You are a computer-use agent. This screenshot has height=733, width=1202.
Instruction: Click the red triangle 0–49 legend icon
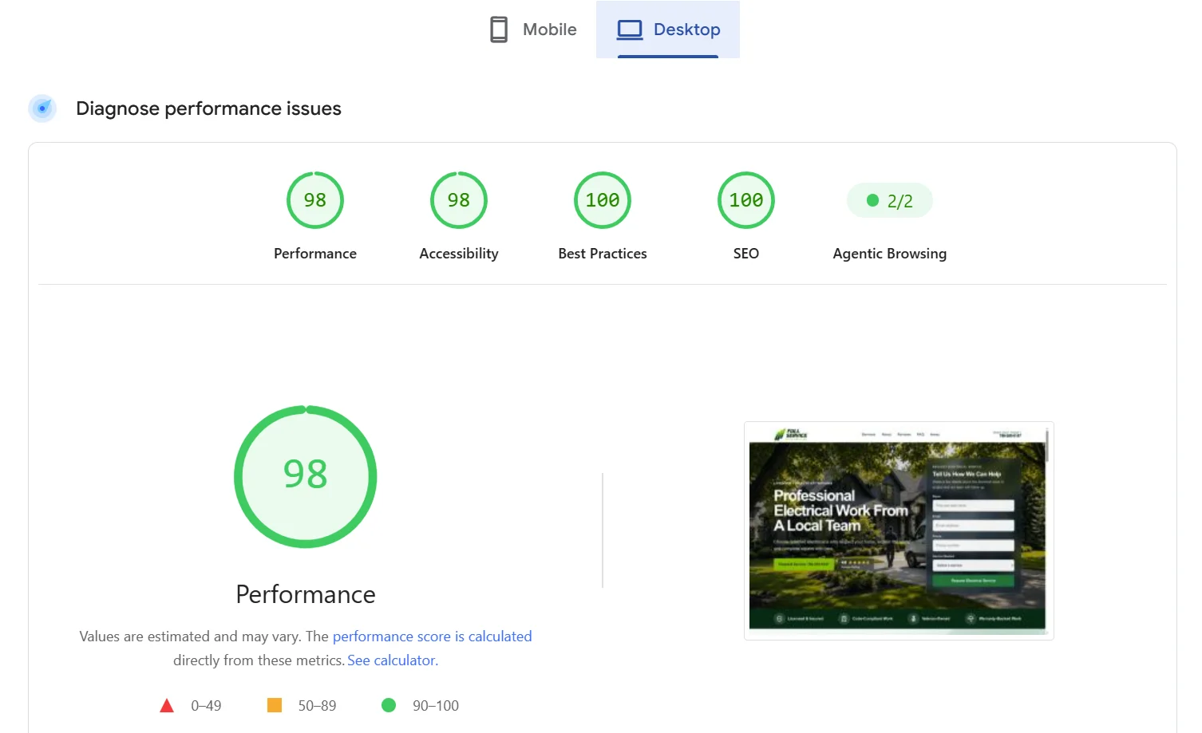pyautogui.click(x=167, y=706)
